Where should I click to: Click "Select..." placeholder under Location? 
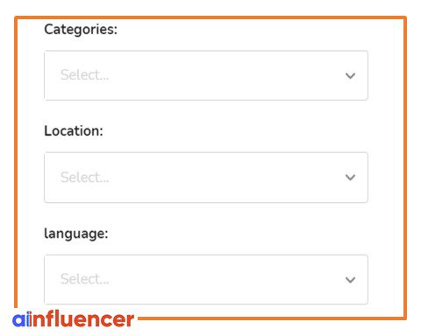pos(85,177)
